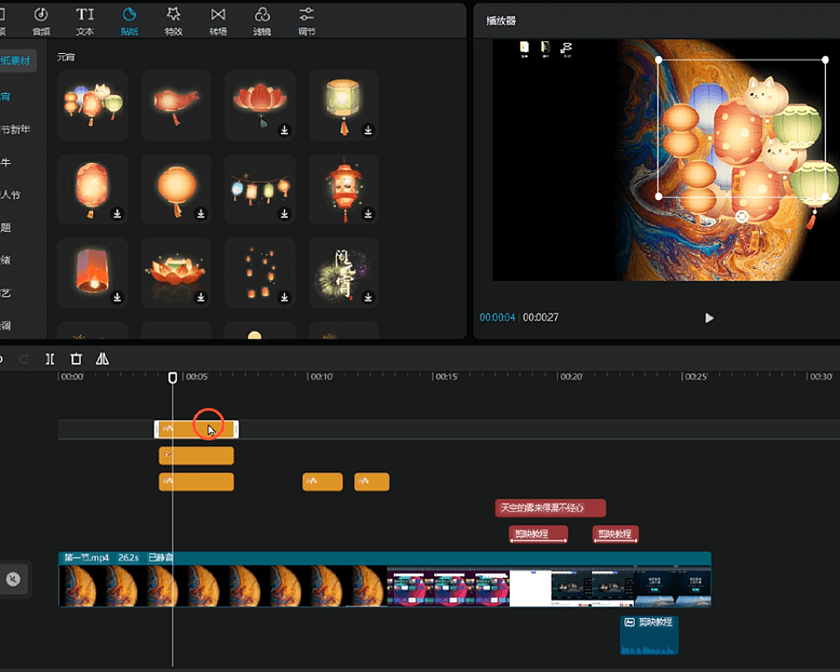Select the 天空的雾来得漫不经心 text clip

click(x=550, y=508)
